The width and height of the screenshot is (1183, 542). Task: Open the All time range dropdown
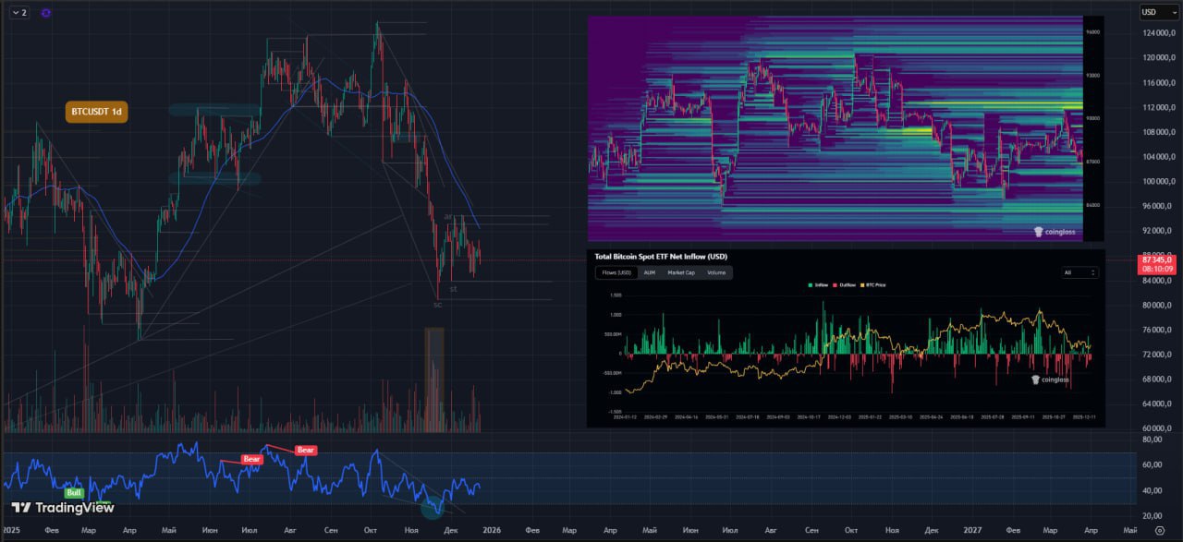coord(1079,272)
